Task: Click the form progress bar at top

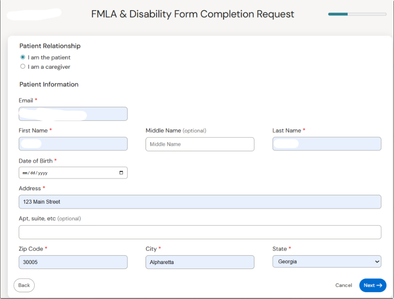Action: (x=357, y=14)
